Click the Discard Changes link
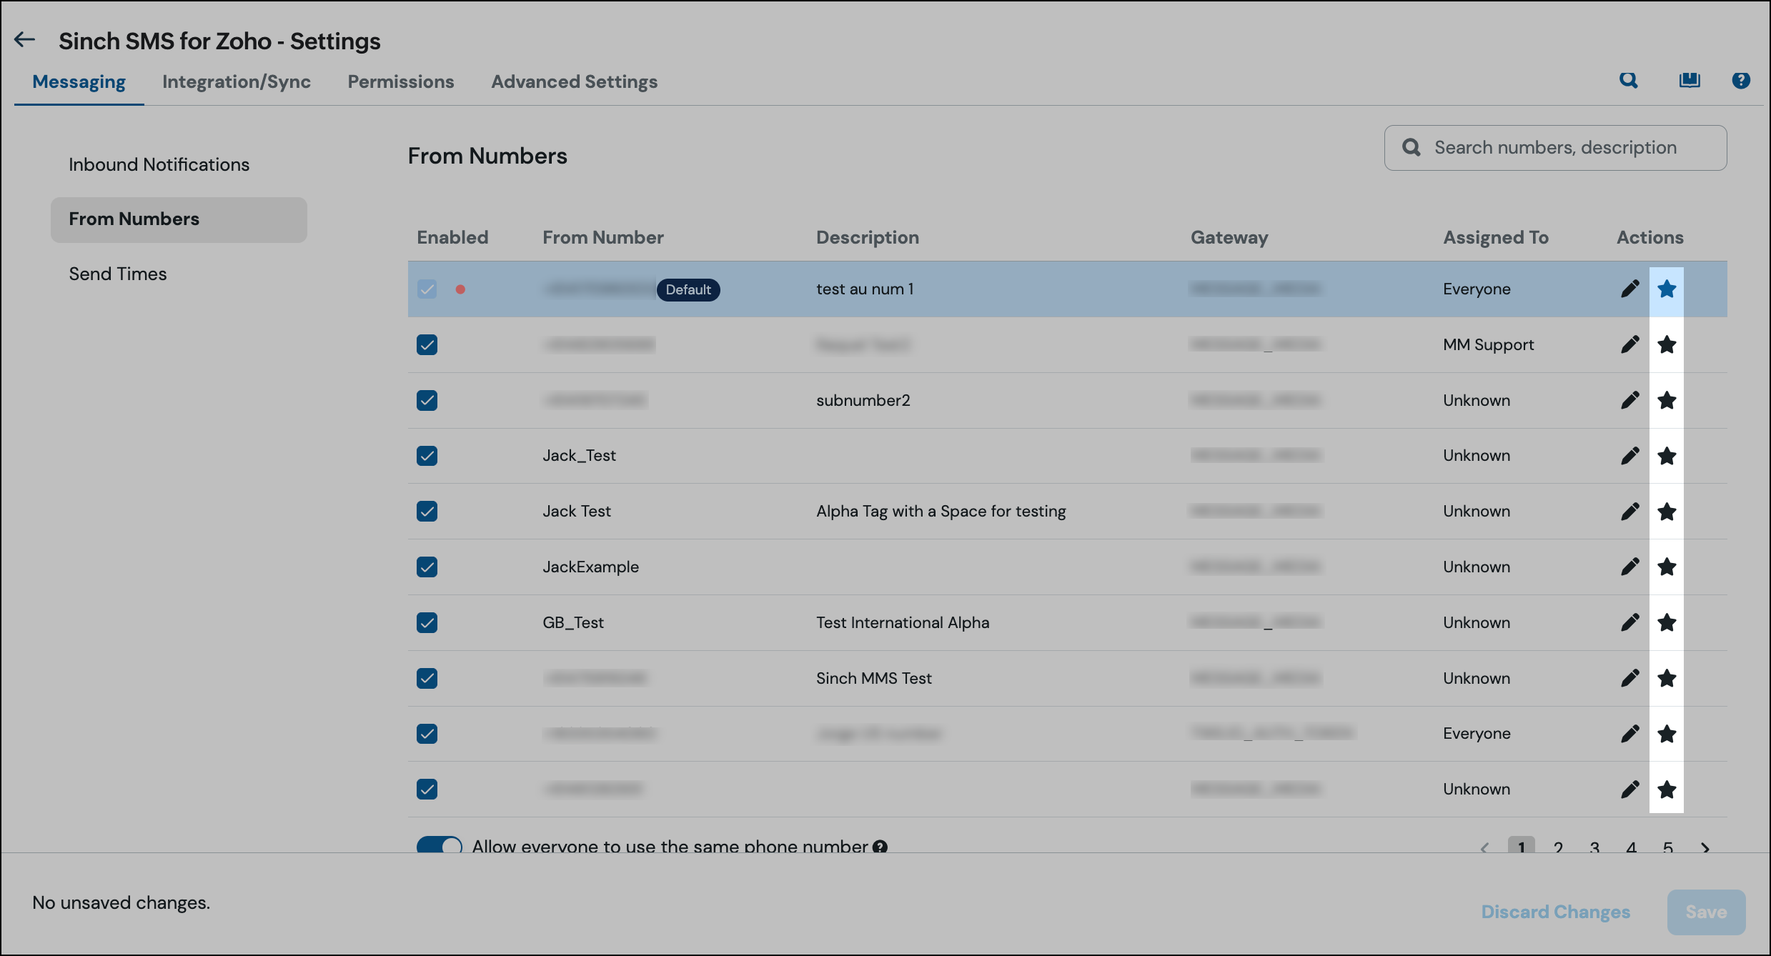The height and width of the screenshot is (956, 1771). click(1555, 912)
